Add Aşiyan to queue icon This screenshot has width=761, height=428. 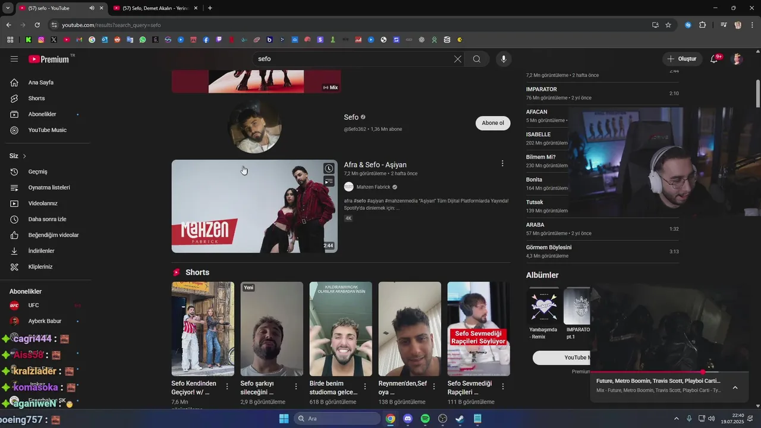(x=329, y=181)
